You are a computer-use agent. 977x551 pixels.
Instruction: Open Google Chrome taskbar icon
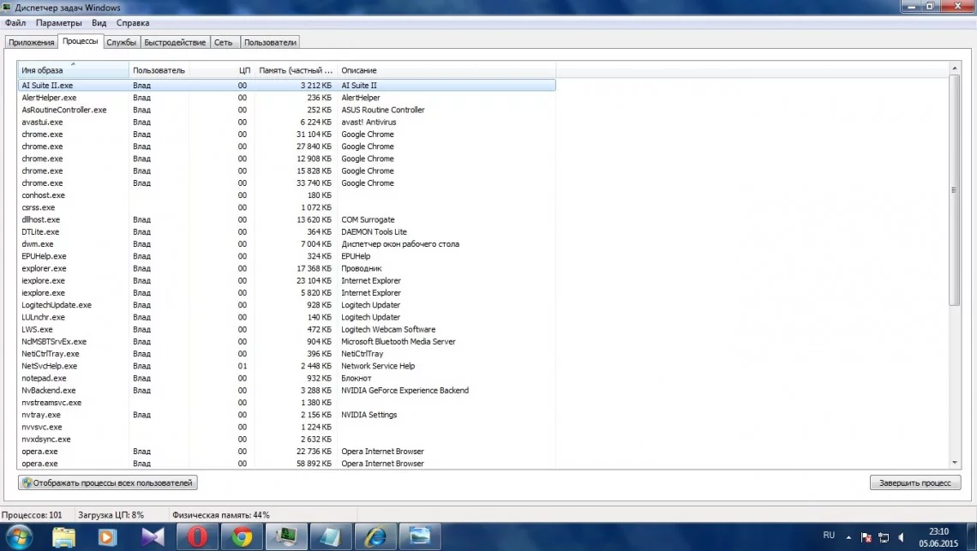click(x=242, y=536)
